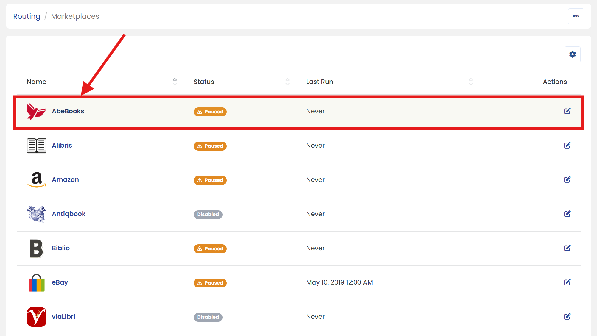The image size is (597, 336).
Task: Click the Never last run for Alibris
Action: click(315, 146)
